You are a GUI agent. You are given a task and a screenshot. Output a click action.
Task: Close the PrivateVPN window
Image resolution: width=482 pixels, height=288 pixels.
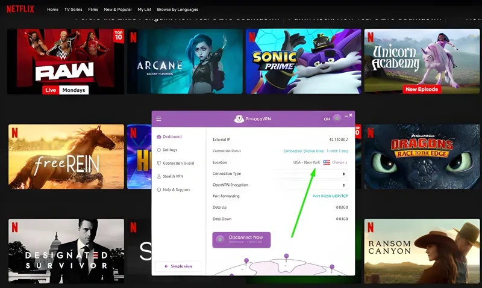pyautogui.click(x=351, y=115)
